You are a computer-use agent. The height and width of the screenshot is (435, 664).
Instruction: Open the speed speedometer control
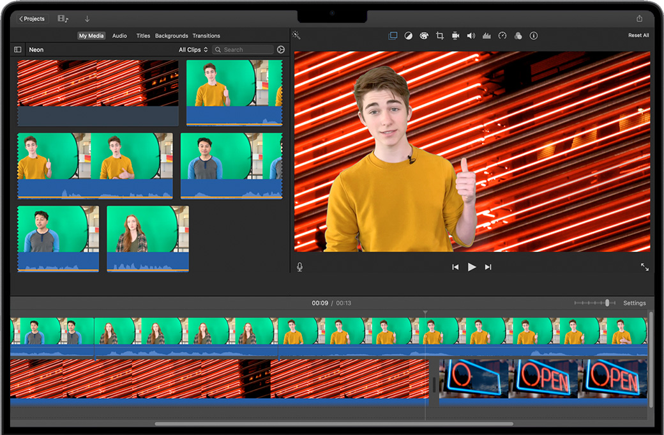coord(502,36)
